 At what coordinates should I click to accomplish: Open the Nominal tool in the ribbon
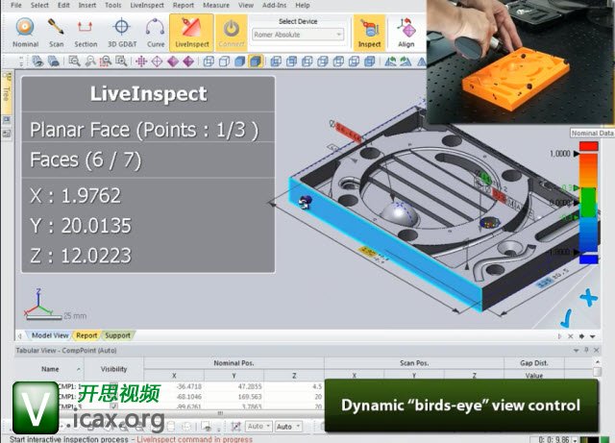[25, 33]
